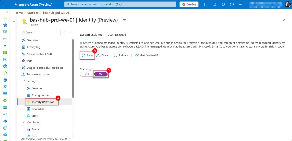Collapse the Settings section
This screenshot has height=141, width=292.
[23, 81]
